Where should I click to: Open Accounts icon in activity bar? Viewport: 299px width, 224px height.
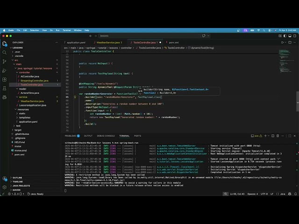tap(5, 179)
